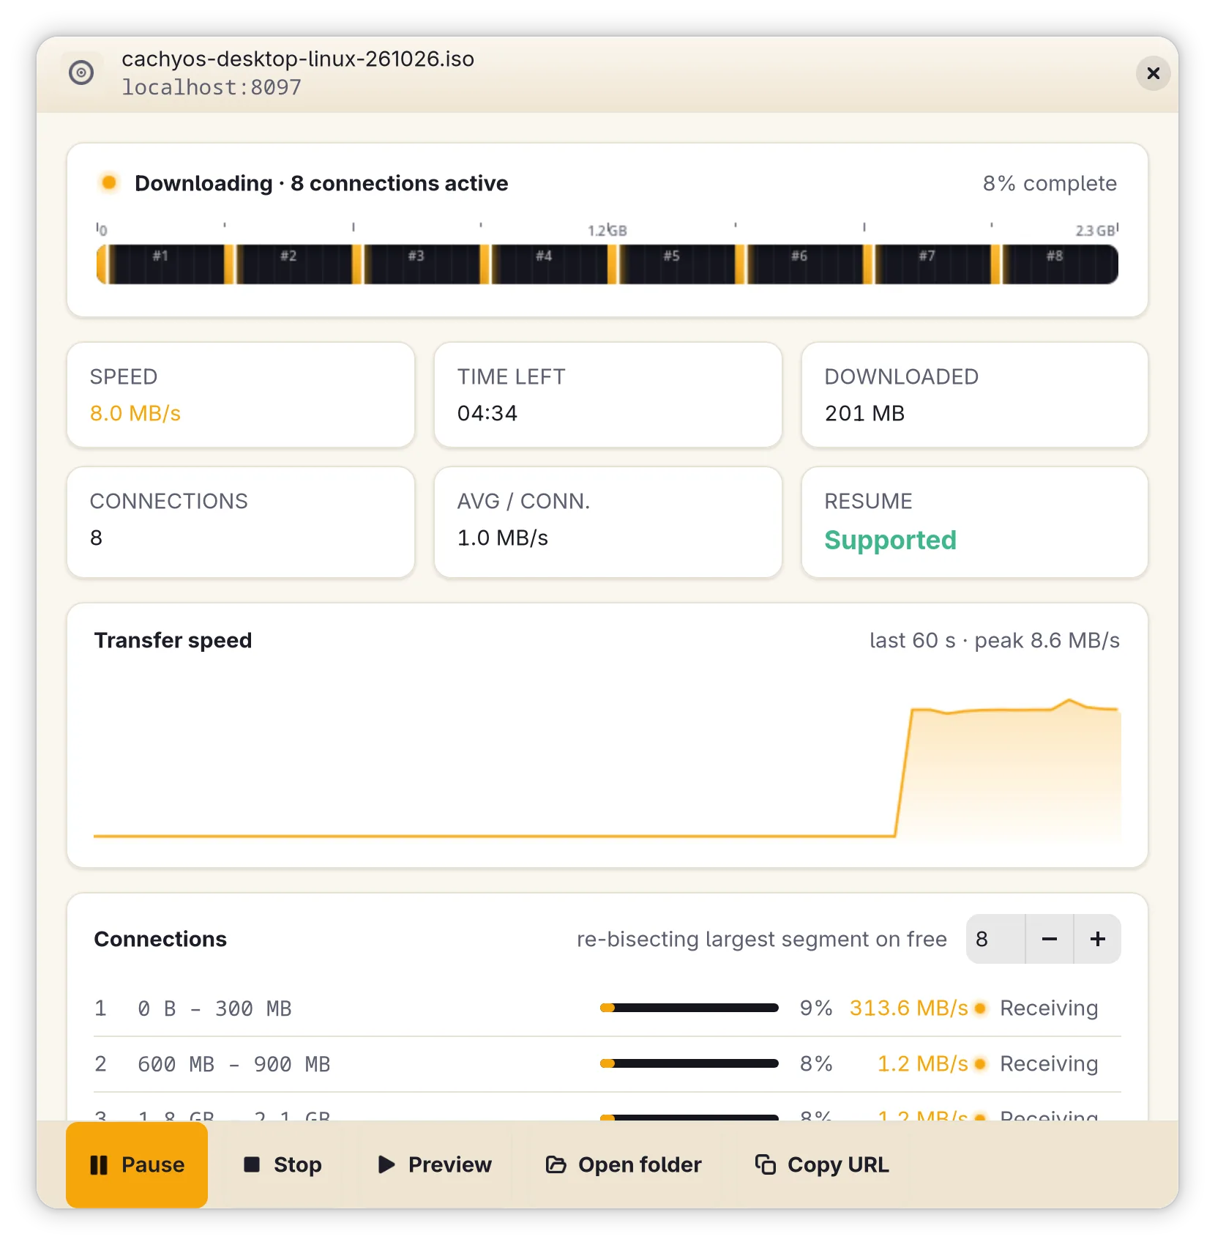Viewport: 1215px width, 1245px height.
Task: Stop the download
Action: pyautogui.click(x=283, y=1164)
